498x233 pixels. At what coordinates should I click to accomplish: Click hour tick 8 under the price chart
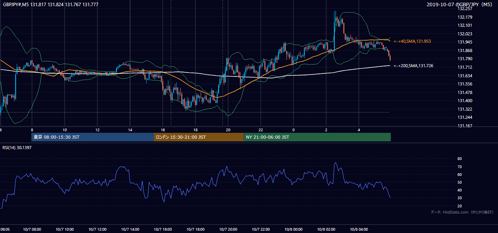click(x=32, y=130)
